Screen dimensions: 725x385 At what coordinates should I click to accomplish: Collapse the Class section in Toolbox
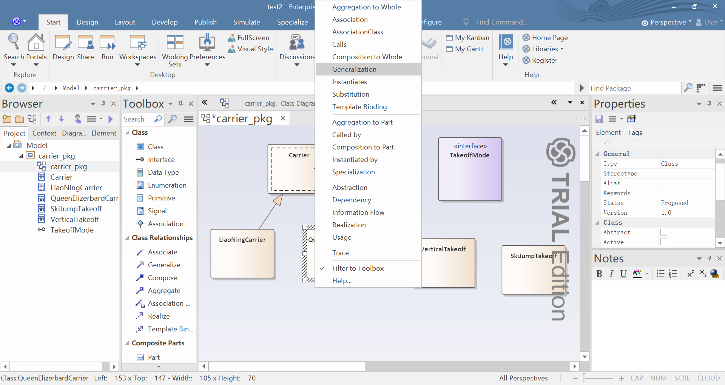tap(127, 132)
